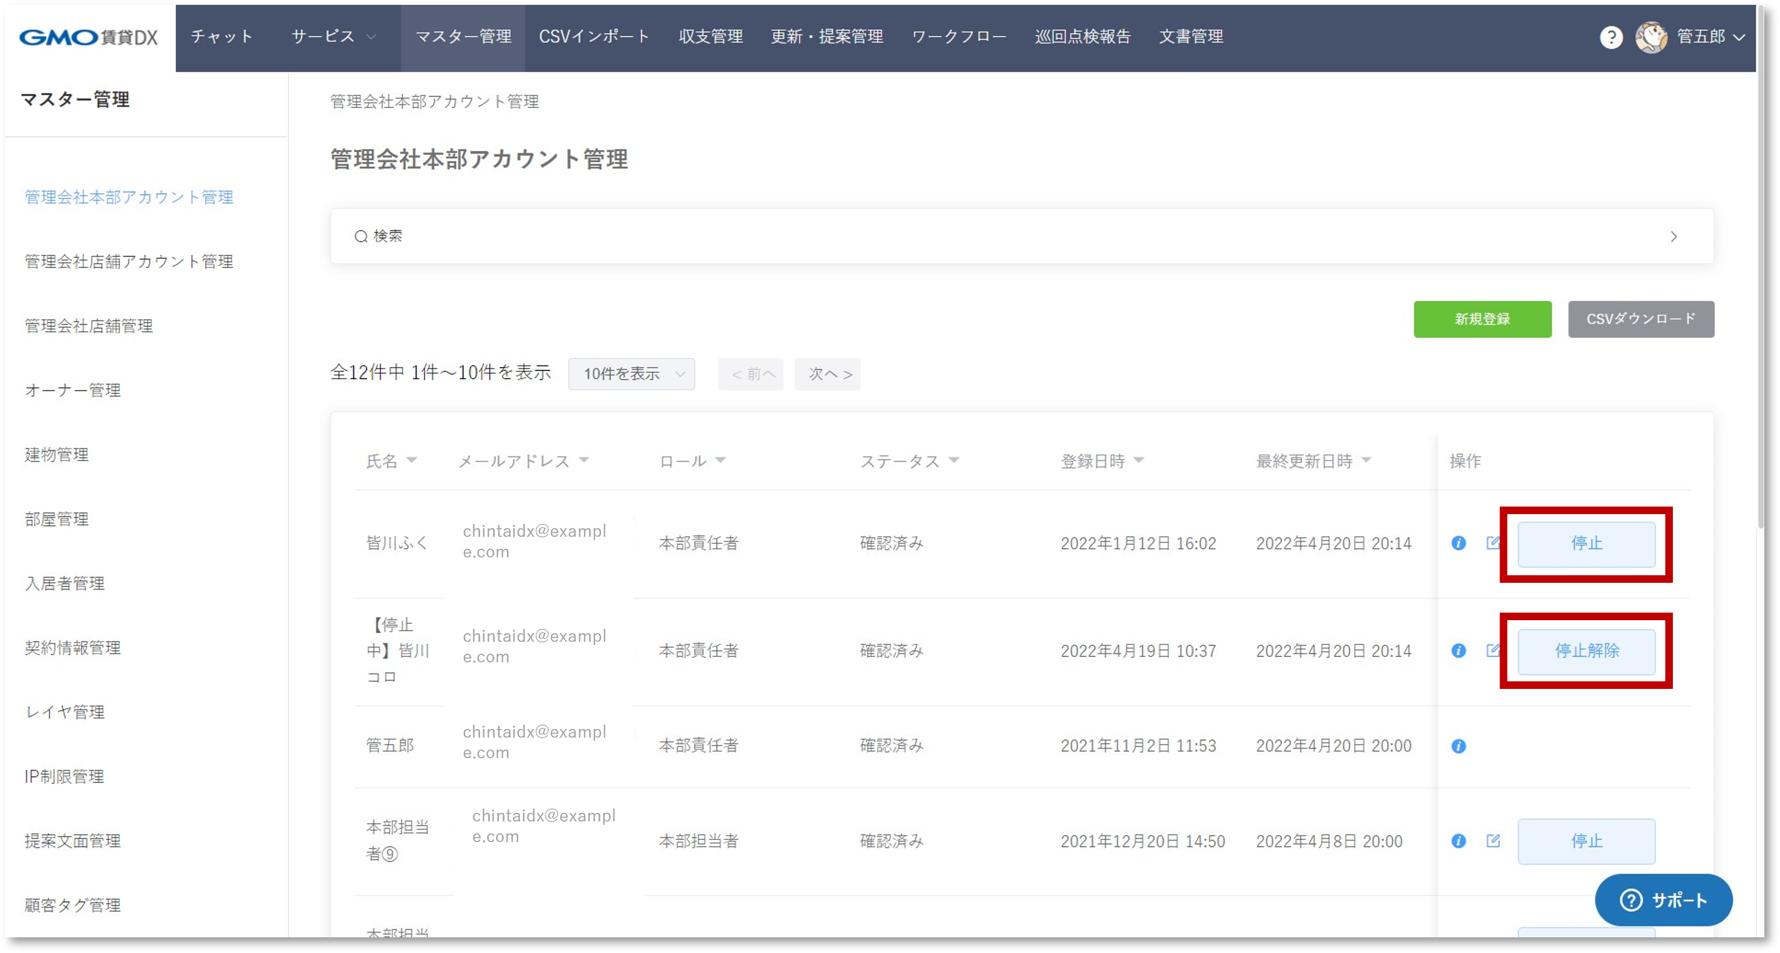
Task: Open 収支管理 in top navigation
Action: click(710, 37)
